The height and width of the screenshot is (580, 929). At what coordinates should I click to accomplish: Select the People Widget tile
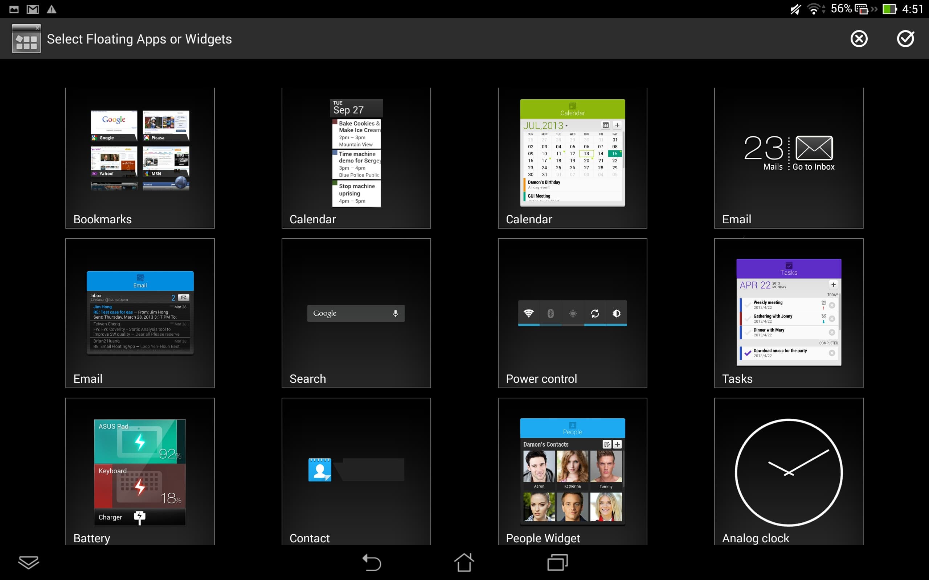(x=572, y=472)
